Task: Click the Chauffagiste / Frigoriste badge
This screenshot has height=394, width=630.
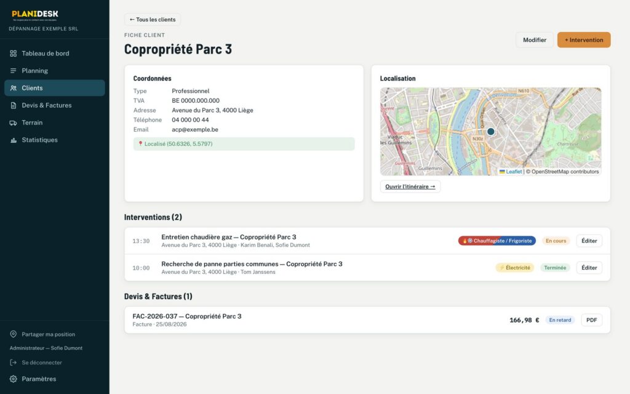Action: coord(497,241)
